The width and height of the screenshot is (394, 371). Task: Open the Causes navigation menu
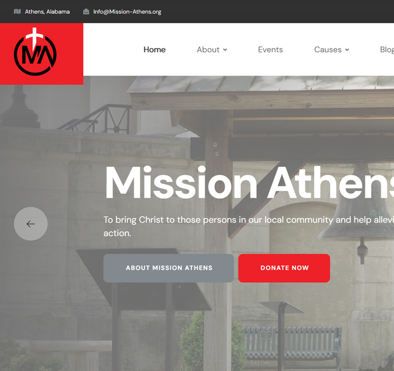328,50
